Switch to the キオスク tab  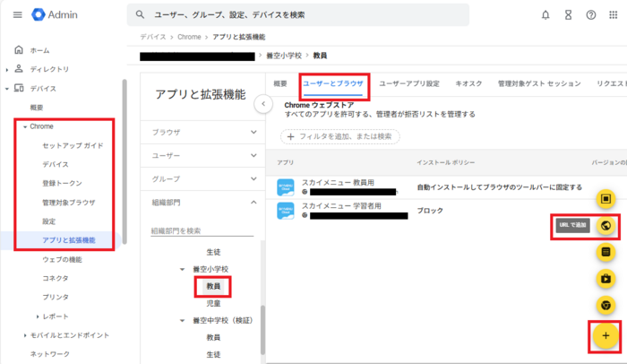tap(468, 83)
